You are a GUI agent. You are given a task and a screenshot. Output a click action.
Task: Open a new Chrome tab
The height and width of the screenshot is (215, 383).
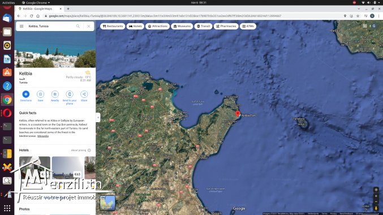pyautogui.click(x=68, y=9)
